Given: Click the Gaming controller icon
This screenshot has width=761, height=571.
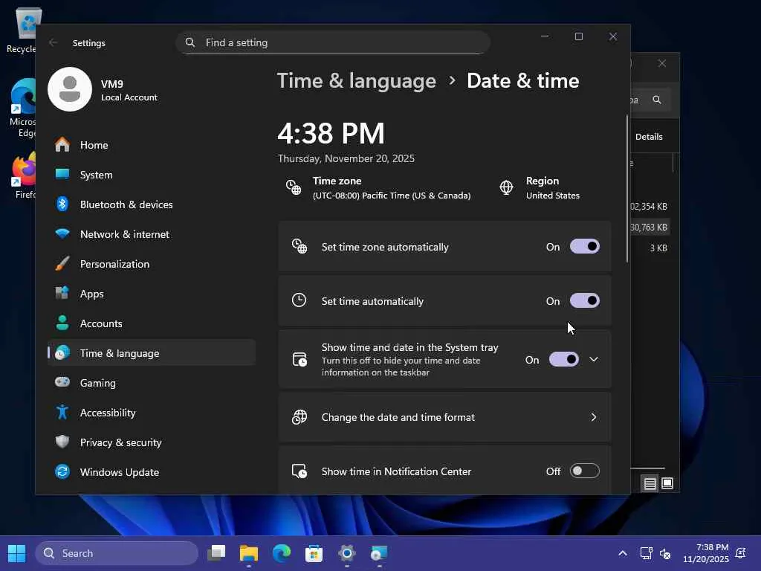Looking at the screenshot, I should point(62,382).
